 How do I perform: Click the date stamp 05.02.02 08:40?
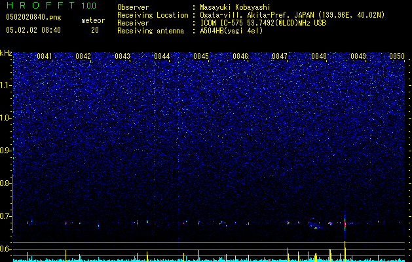click(33, 30)
